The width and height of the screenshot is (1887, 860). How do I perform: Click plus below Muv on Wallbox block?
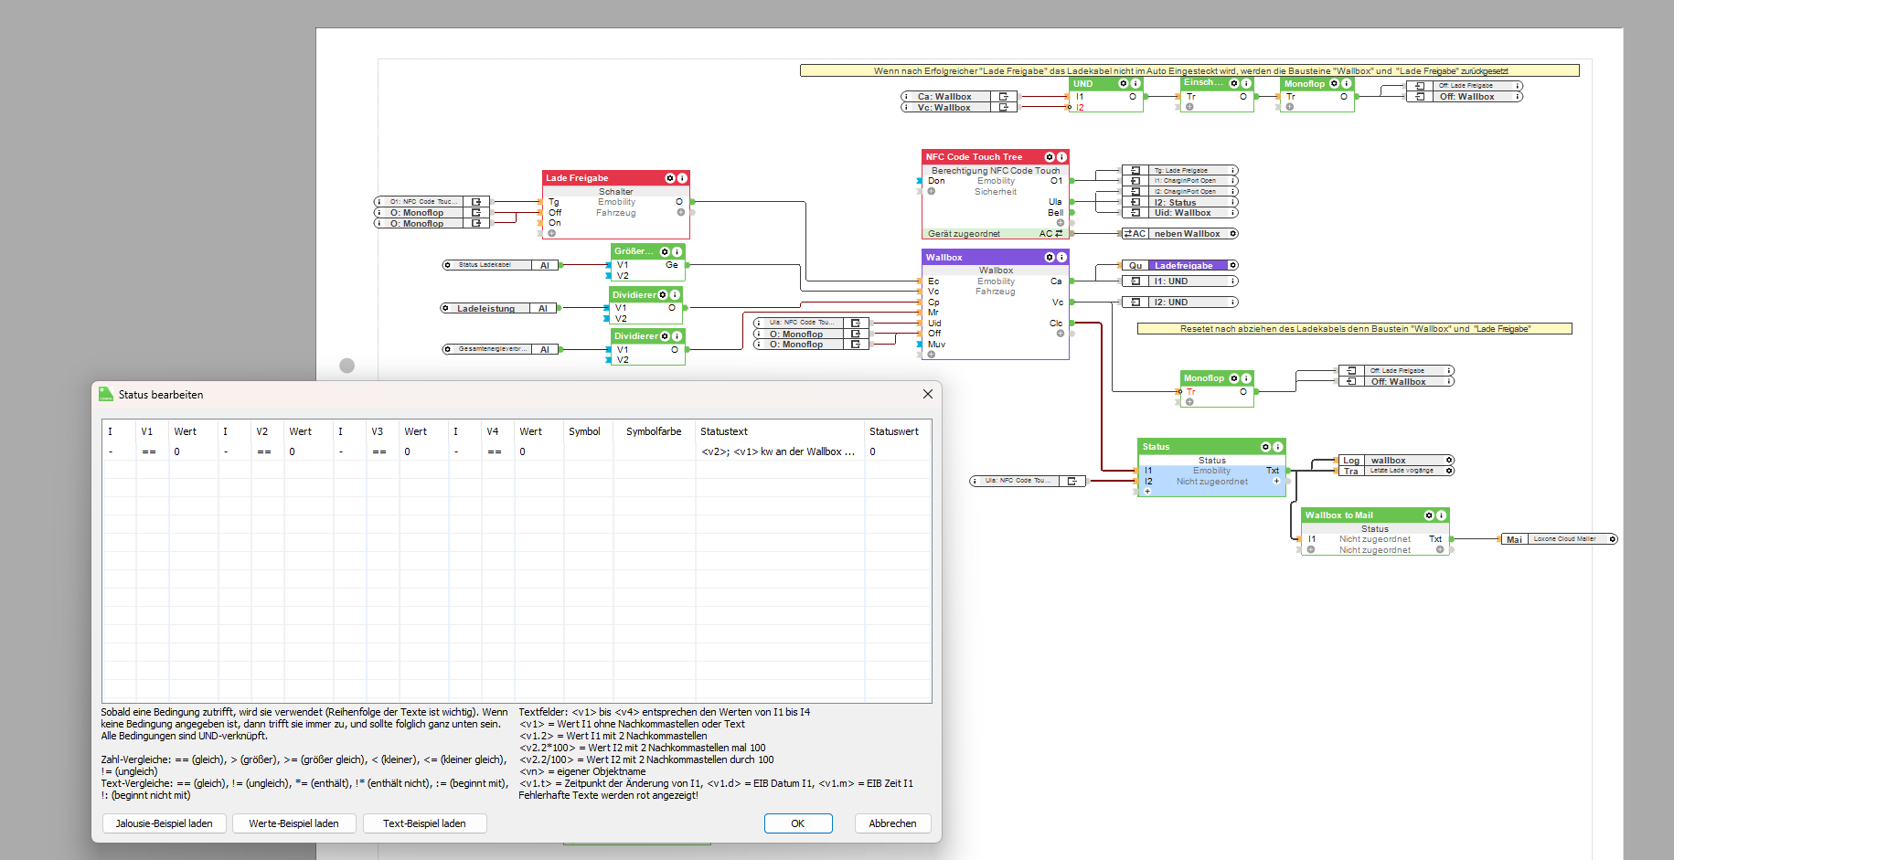[932, 355]
